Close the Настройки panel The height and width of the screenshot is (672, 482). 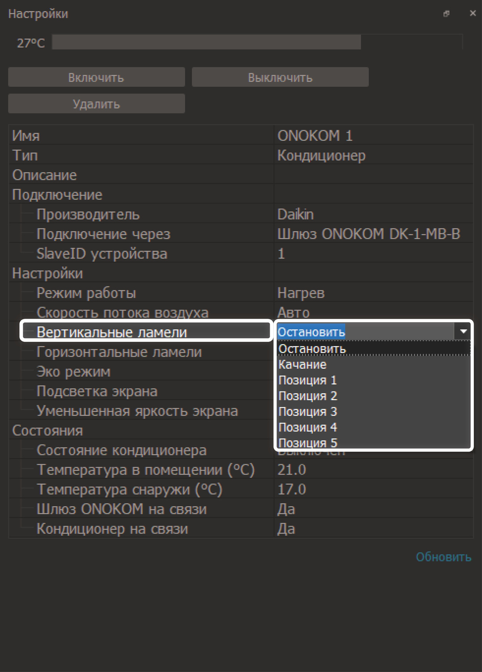coord(473,13)
